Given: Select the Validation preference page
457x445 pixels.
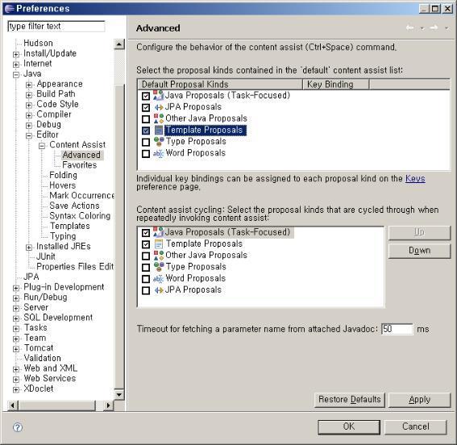Looking at the screenshot, I should click(x=42, y=358).
